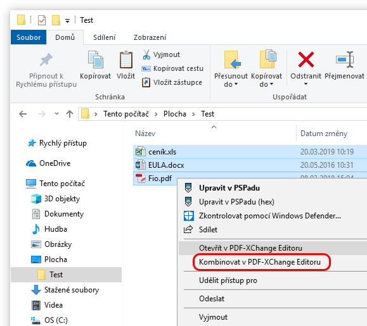This screenshot has height=326, width=367.
Task: Select OS (C:) drive in navigation pane
Action: 56,320
